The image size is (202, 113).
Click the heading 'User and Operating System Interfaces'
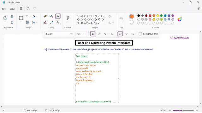(x=104, y=43)
